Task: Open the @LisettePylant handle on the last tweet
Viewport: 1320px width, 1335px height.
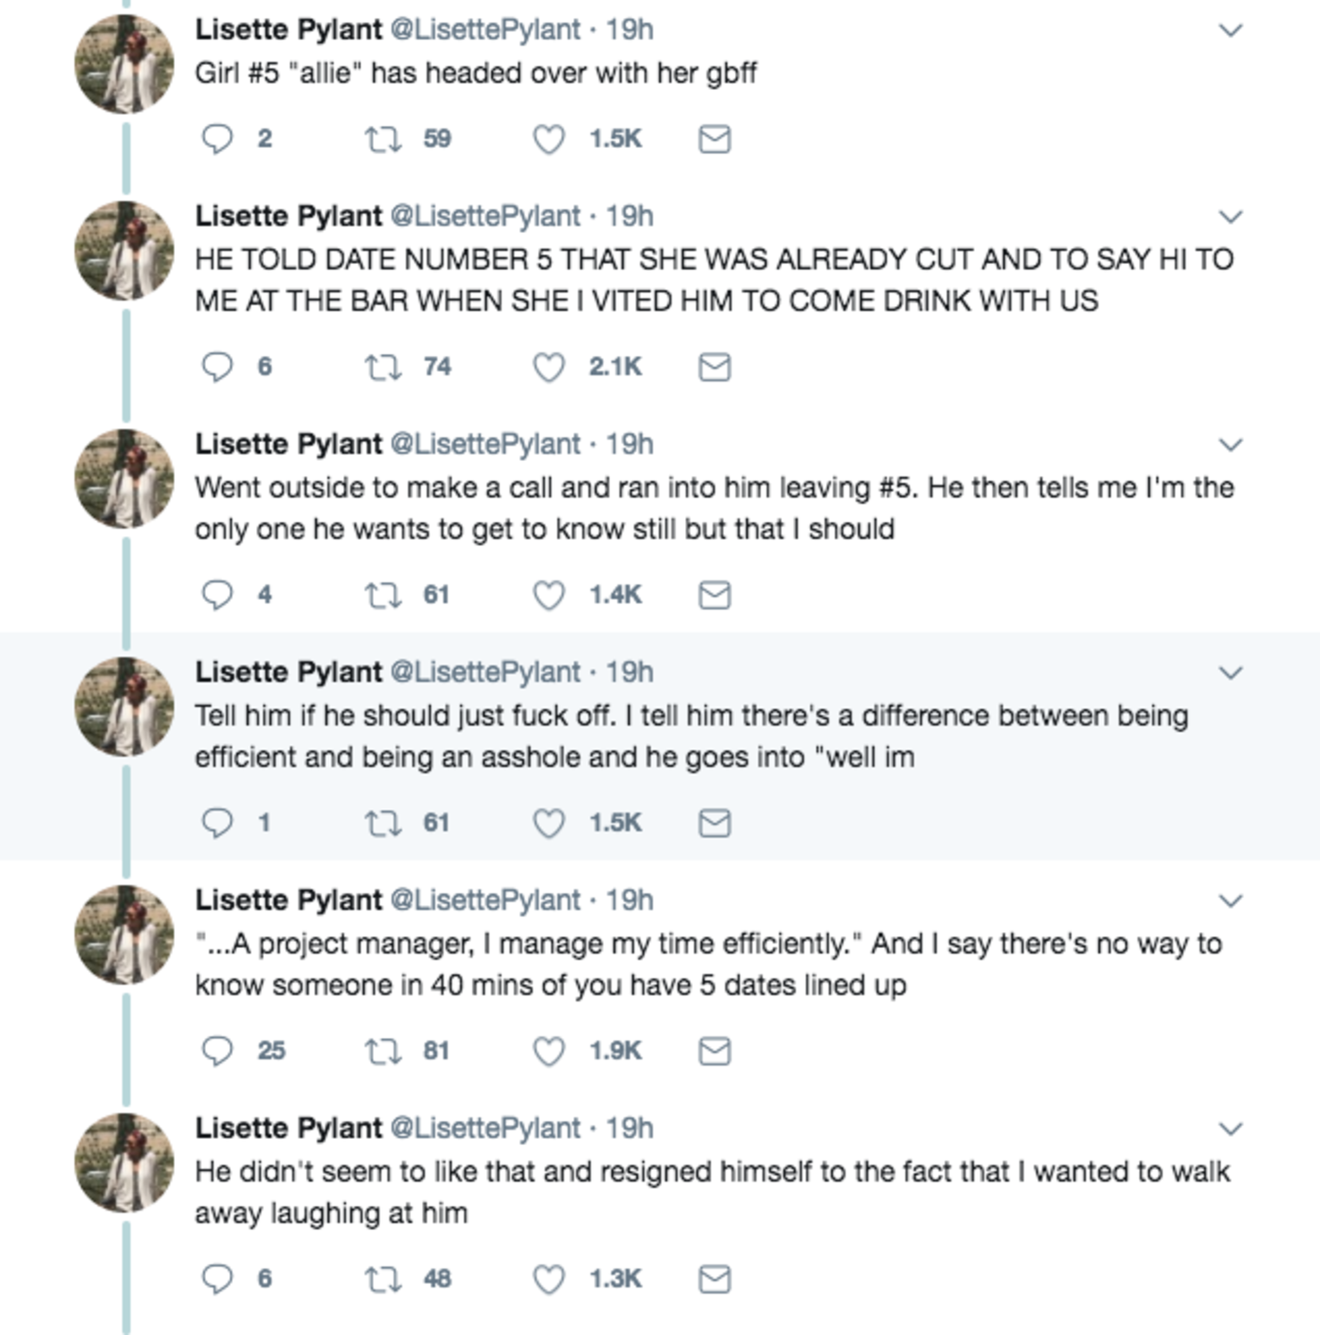Action: click(x=486, y=1128)
